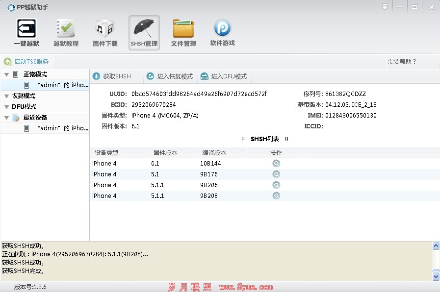Click the serial number 861382QCDZZ
Screen dimensions: 440x292
(x=345, y=94)
